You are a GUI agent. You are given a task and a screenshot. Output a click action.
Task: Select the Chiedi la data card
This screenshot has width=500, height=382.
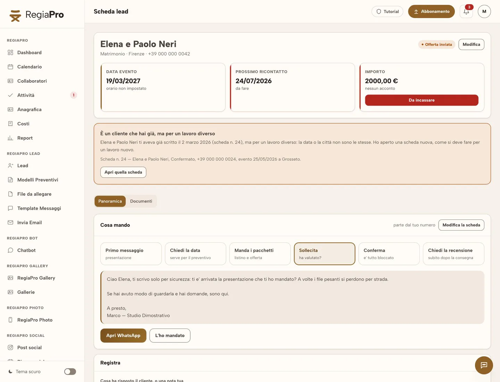195,254
